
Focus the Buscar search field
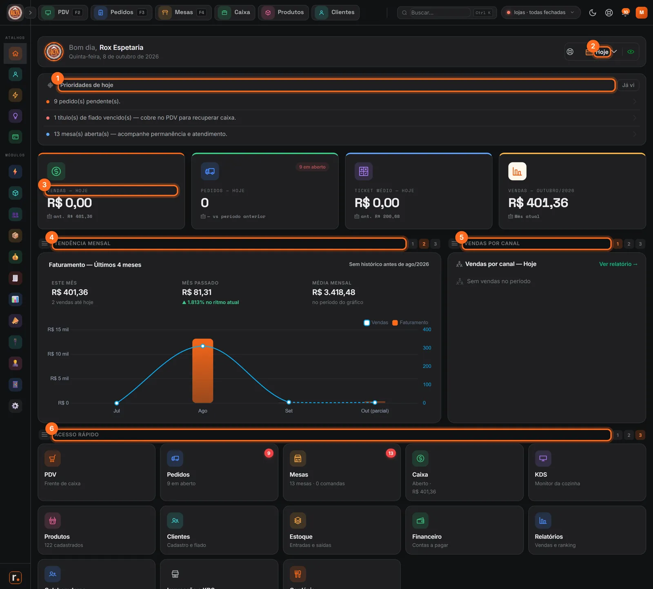point(441,13)
